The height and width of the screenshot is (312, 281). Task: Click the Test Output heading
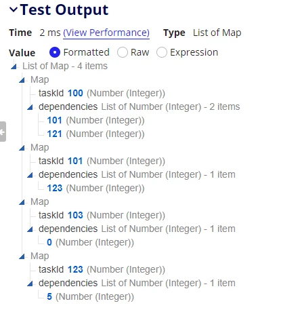(64, 10)
